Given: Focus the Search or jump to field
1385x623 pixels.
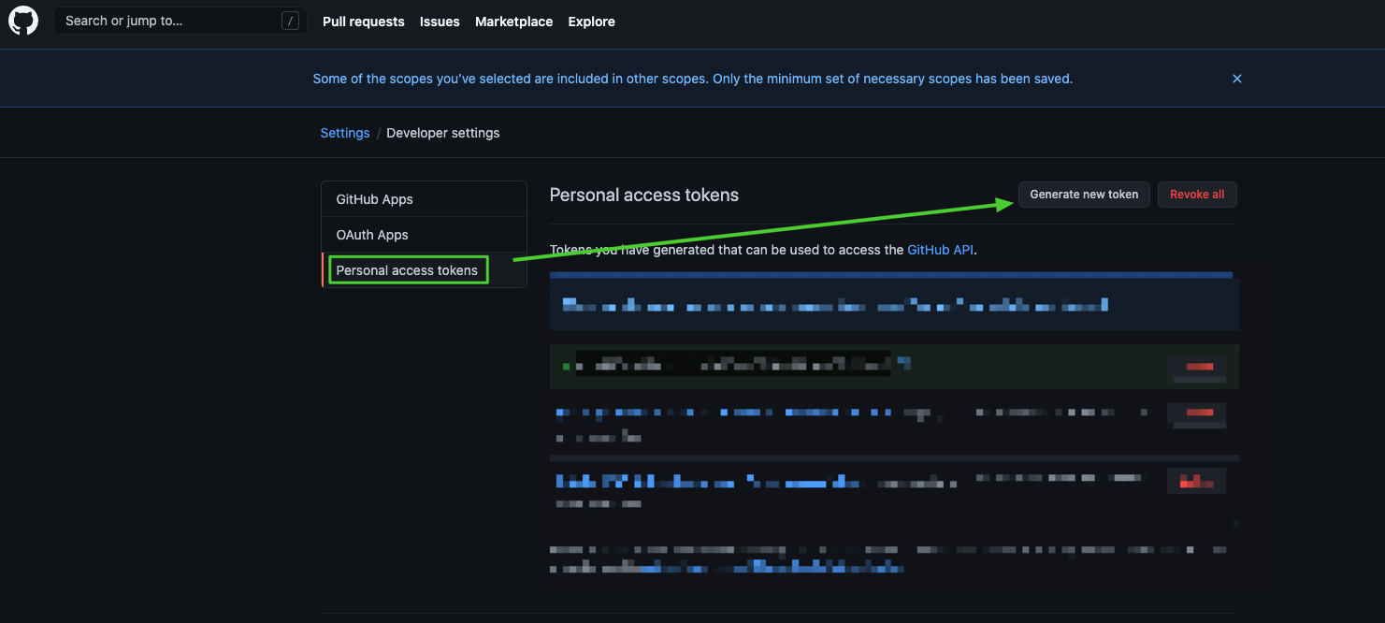Looking at the screenshot, I should click(x=180, y=21).
